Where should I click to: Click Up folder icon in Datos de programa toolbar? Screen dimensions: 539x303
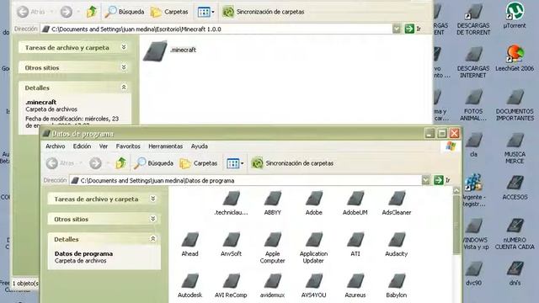click(x=120, y=163)
